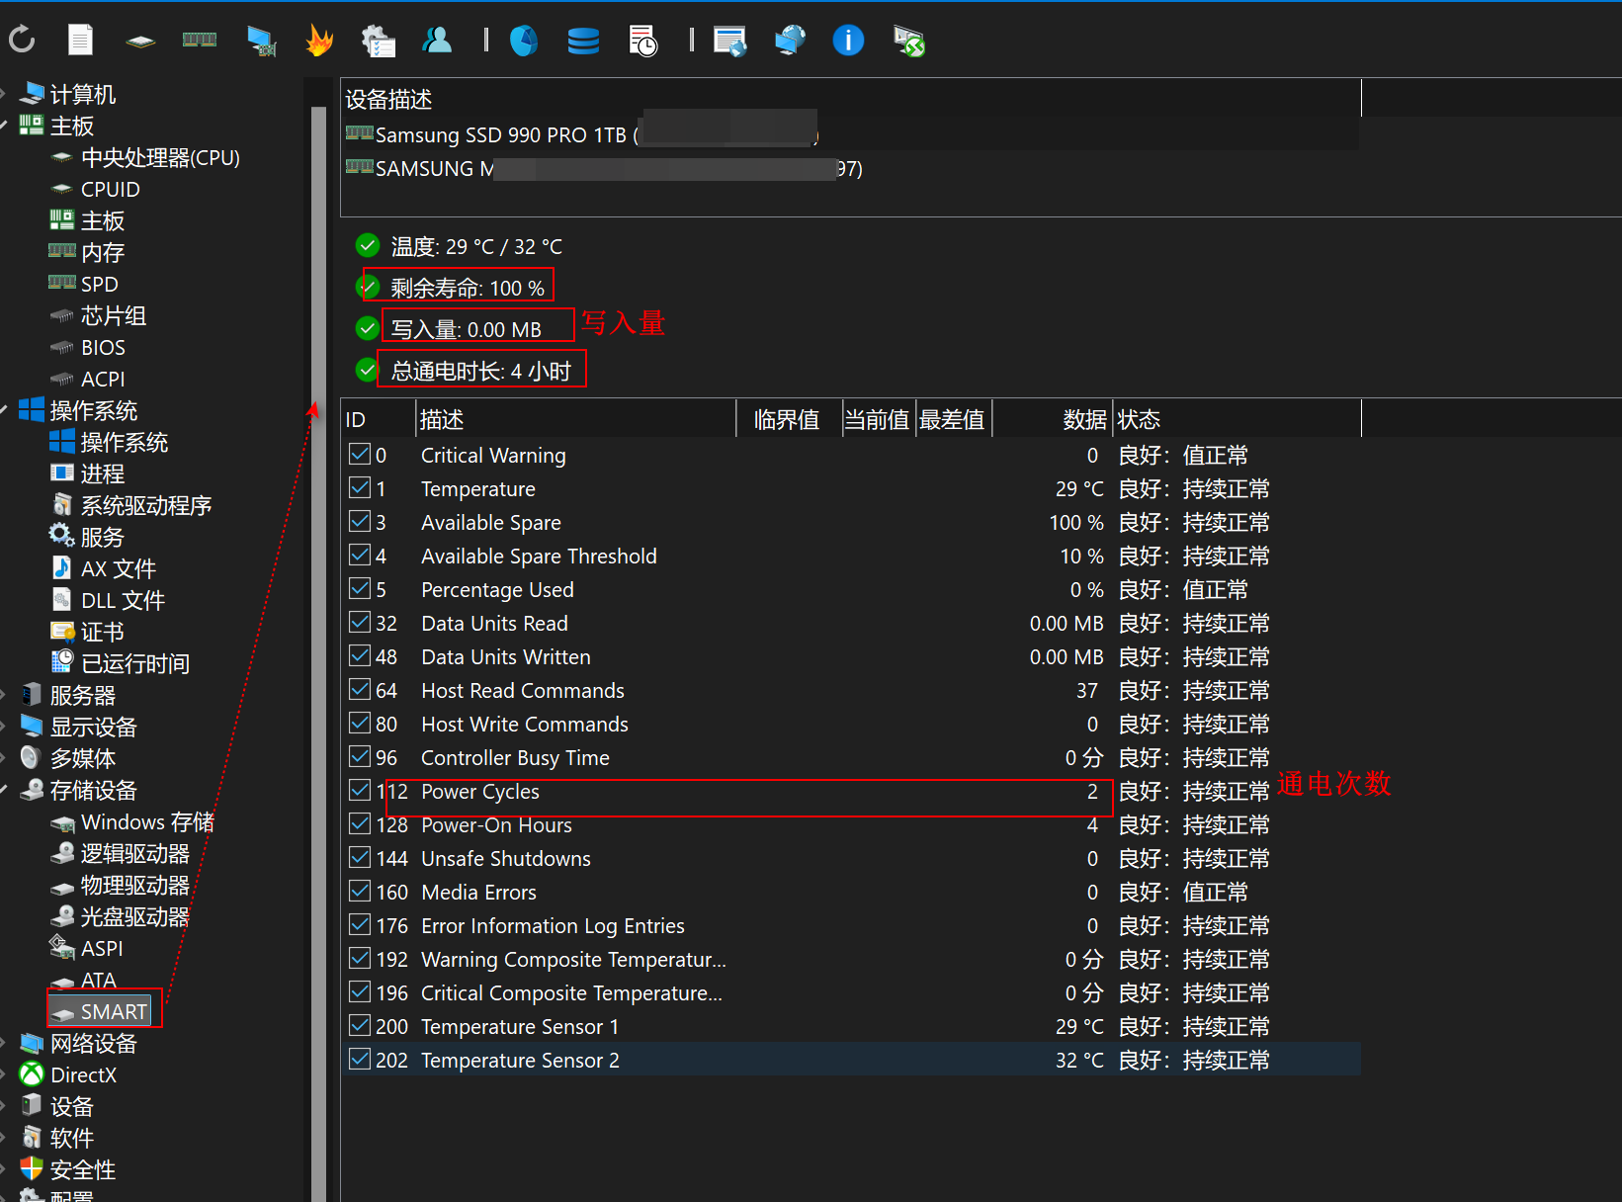This screenshot has height=1202, width=1622.
Task: Expand the 计算机 tree node
Action: (x=4, y=94)
